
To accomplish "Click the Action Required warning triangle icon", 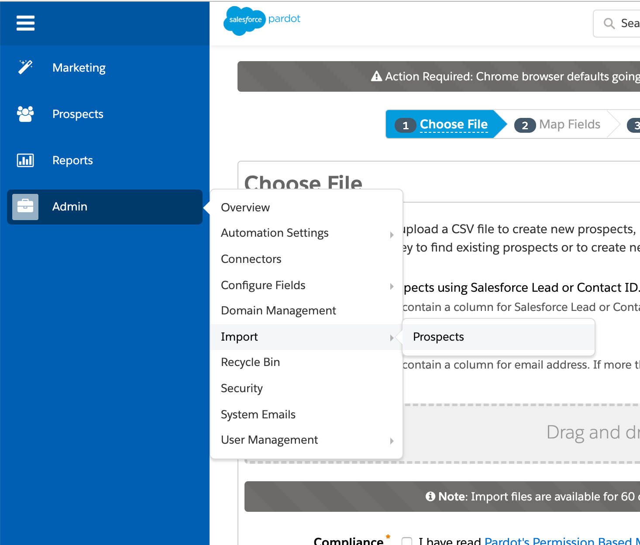I will [x=376, y=76].
